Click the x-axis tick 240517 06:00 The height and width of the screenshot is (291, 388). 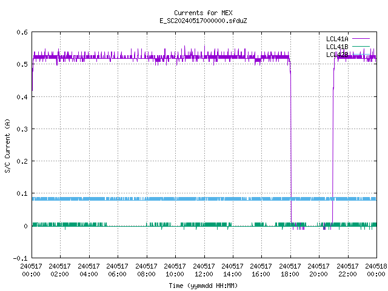point(117,270)
